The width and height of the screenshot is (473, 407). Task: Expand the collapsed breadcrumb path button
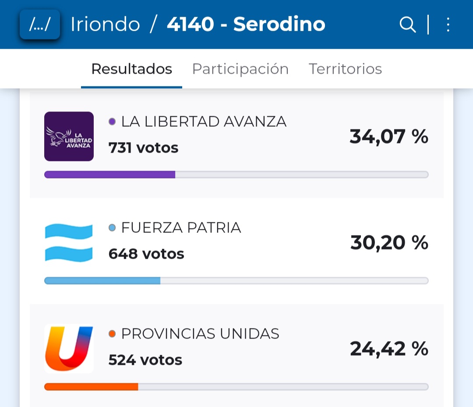pos(39,25)
